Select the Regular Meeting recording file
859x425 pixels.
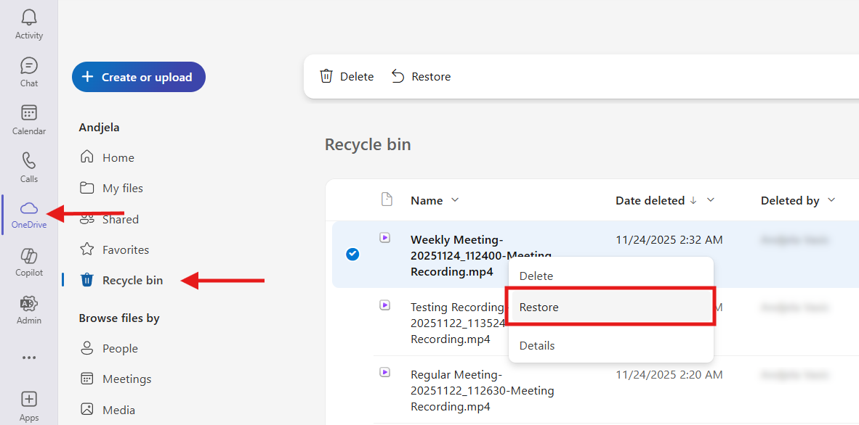point(482,391)
